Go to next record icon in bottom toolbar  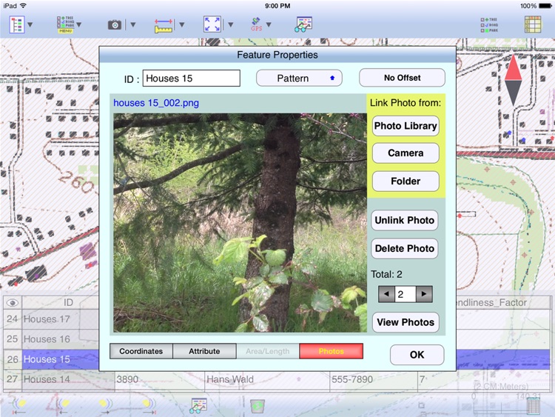click(106, 407)
